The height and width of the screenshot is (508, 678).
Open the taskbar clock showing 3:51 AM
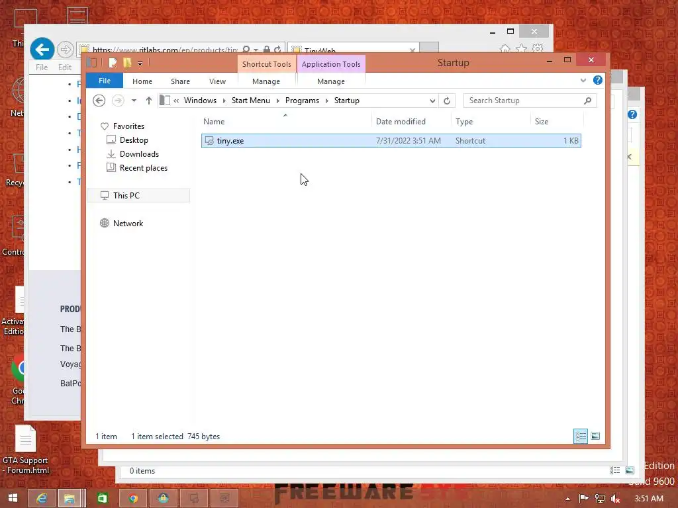coord(649,499)
